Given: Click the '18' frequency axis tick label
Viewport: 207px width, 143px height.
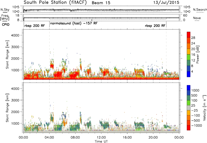Looking at the screenshot, I should (17, 15).
